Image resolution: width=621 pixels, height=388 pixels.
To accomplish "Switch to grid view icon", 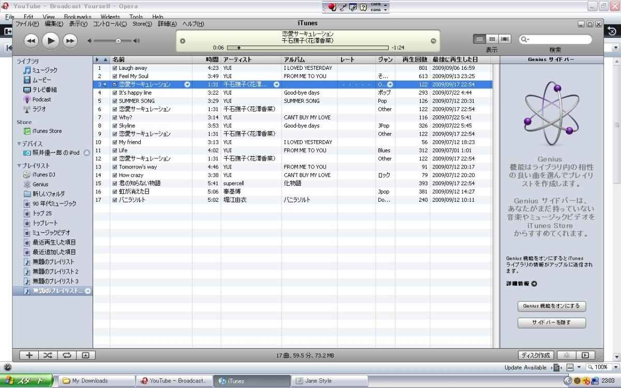I will 492,39.
